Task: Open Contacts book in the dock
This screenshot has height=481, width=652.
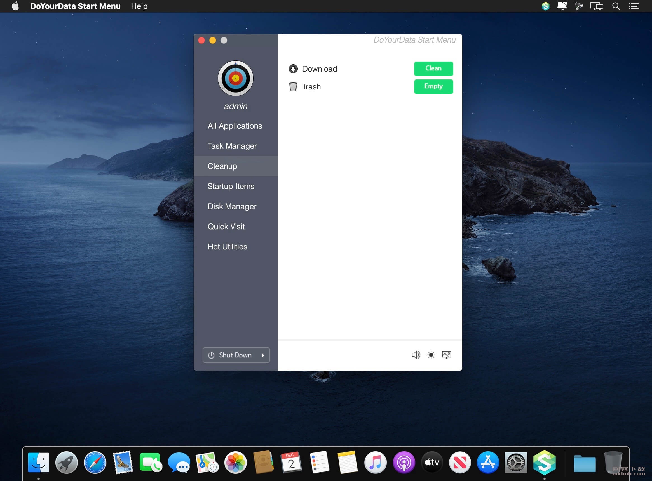Action: pyautogui.click(x=263, y=462)
